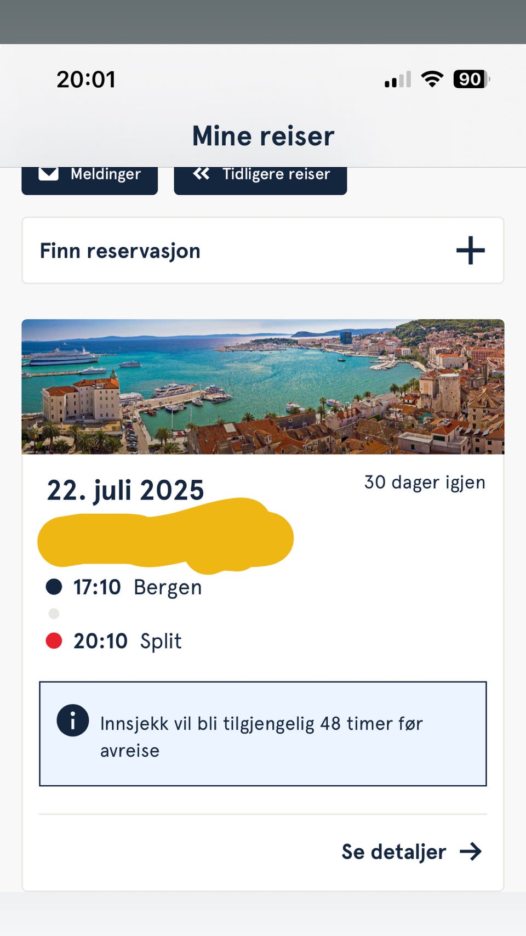Select the 17:10 Bergen departure
Image resolution: width=526 pixels, height=936 pixels.
coord(138,587)
